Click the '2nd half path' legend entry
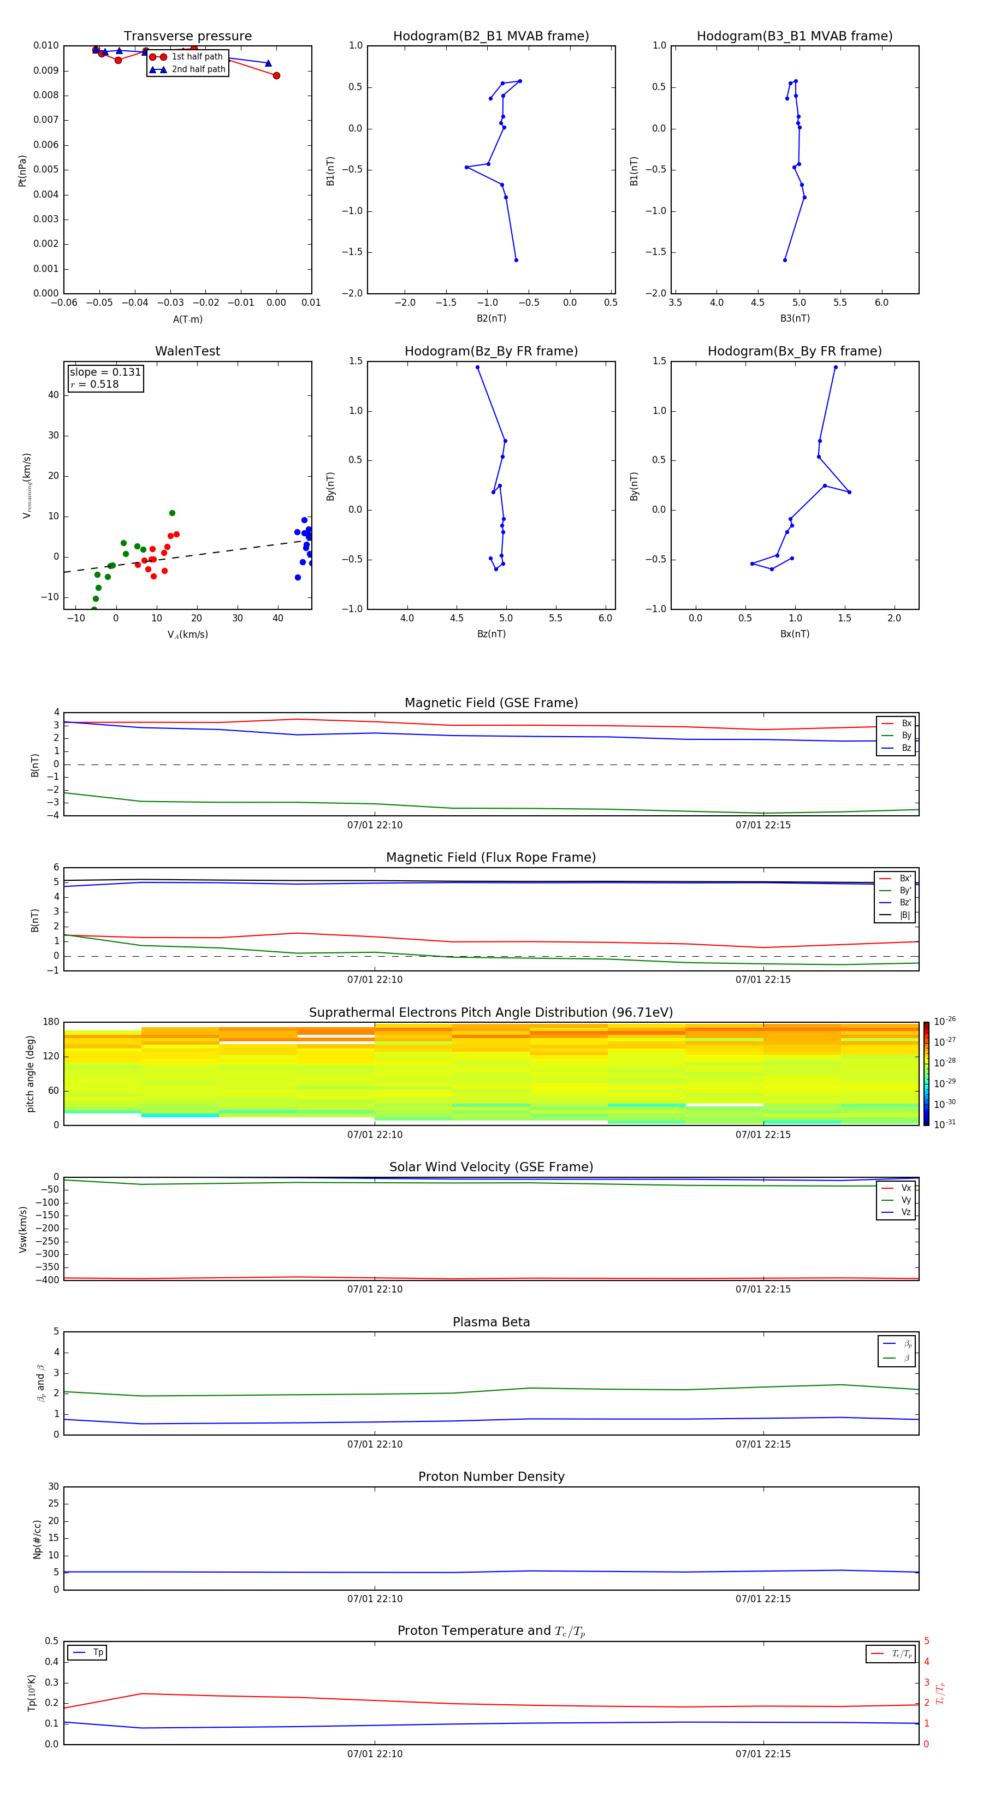This screenshot has height=1802, width=983. 187,69
